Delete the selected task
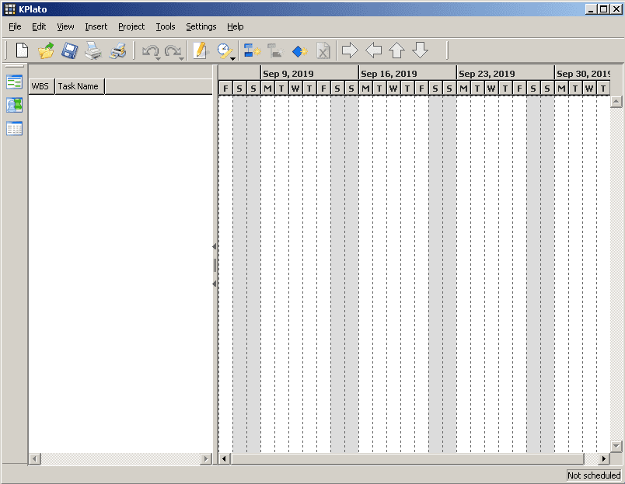 coord(323,51)
